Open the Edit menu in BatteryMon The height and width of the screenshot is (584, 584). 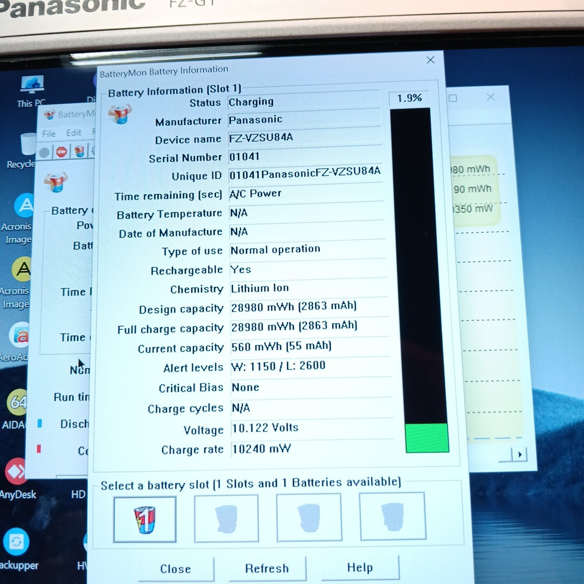click(x=73, y=133)
